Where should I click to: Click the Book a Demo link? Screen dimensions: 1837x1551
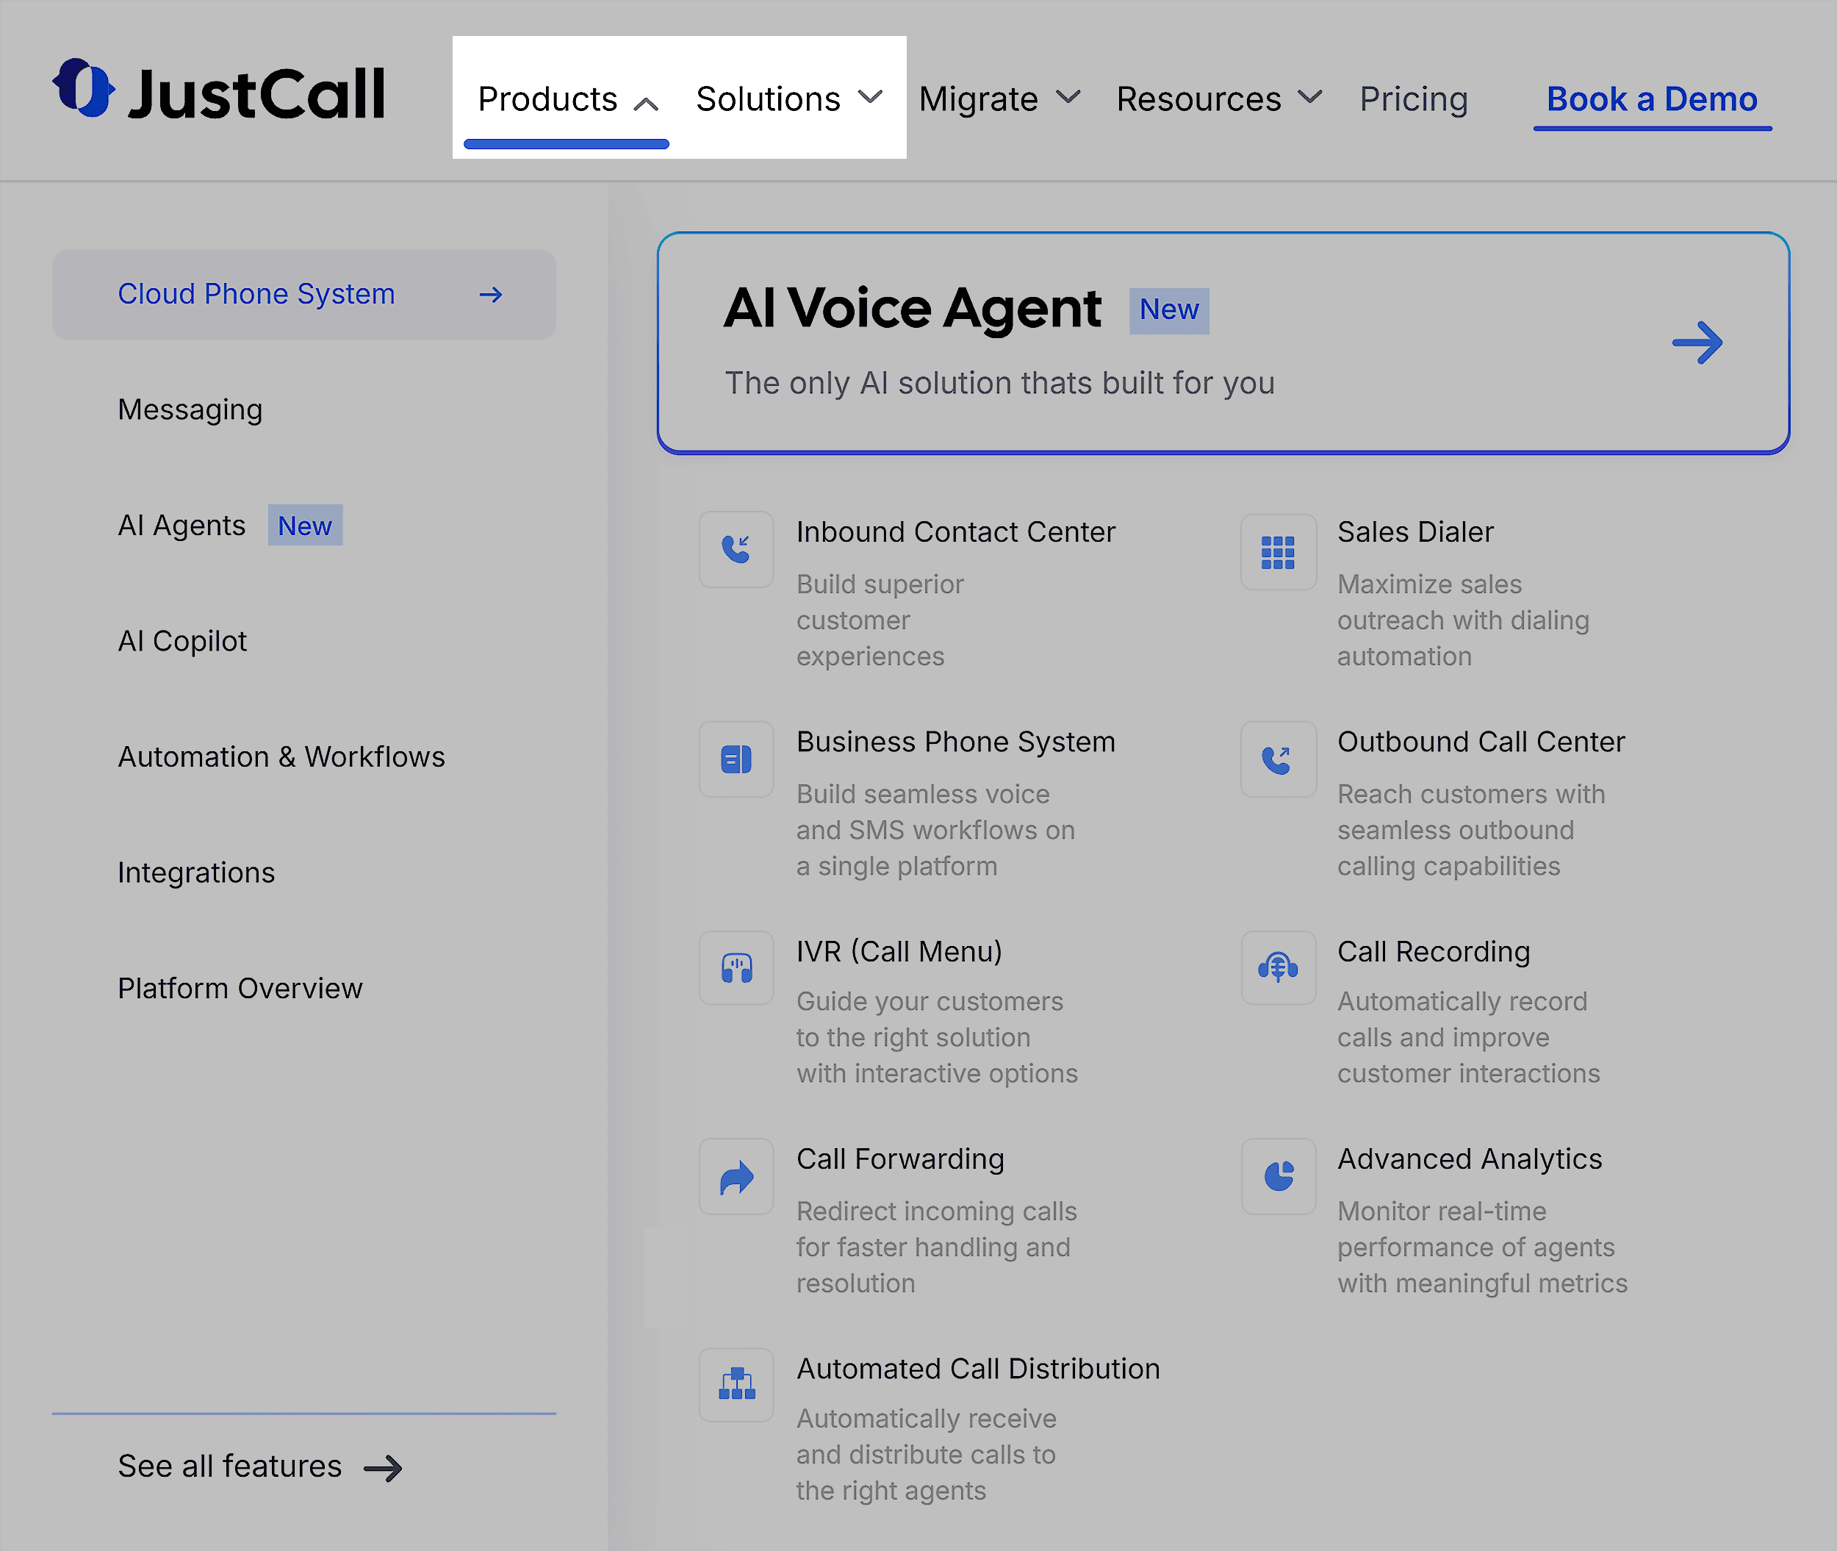click(x=1652, y=98)
